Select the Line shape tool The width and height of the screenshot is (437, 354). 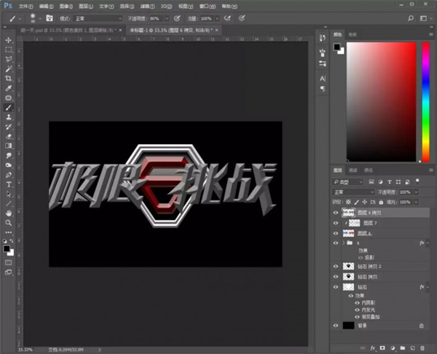point(8,204)
